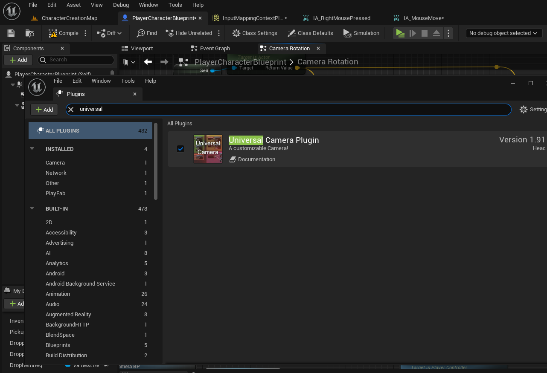This screenshot has height=373, width=547.
Task: Click the Stop playback button
Action: point(425,33)
